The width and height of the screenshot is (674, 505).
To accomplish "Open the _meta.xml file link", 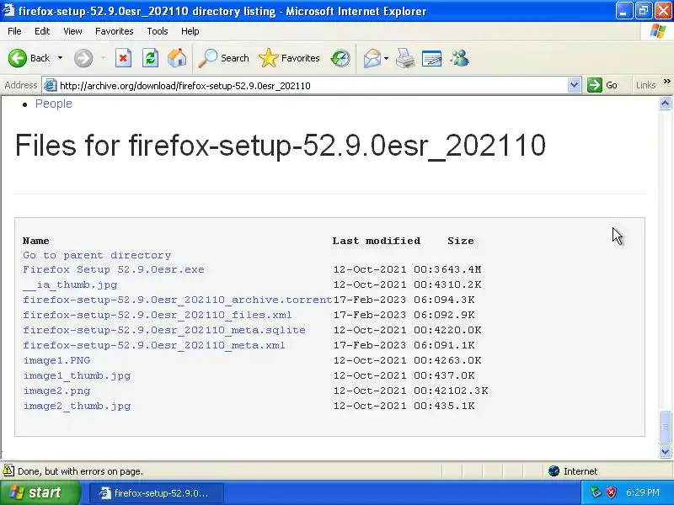I will tap(154, 345).
